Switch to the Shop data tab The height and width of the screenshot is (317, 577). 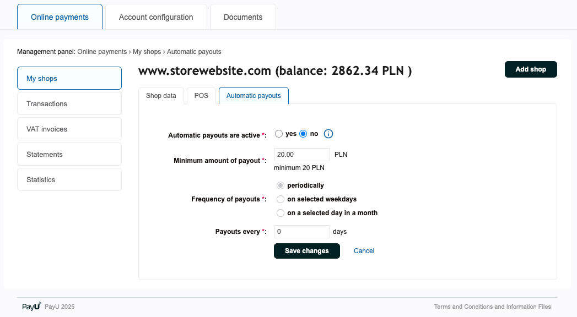click(x=161, y=95)
